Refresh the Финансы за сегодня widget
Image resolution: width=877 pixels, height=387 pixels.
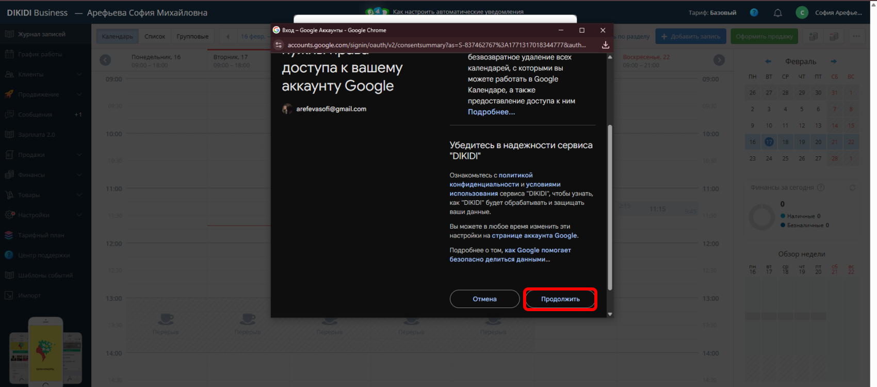click(852, 188)
